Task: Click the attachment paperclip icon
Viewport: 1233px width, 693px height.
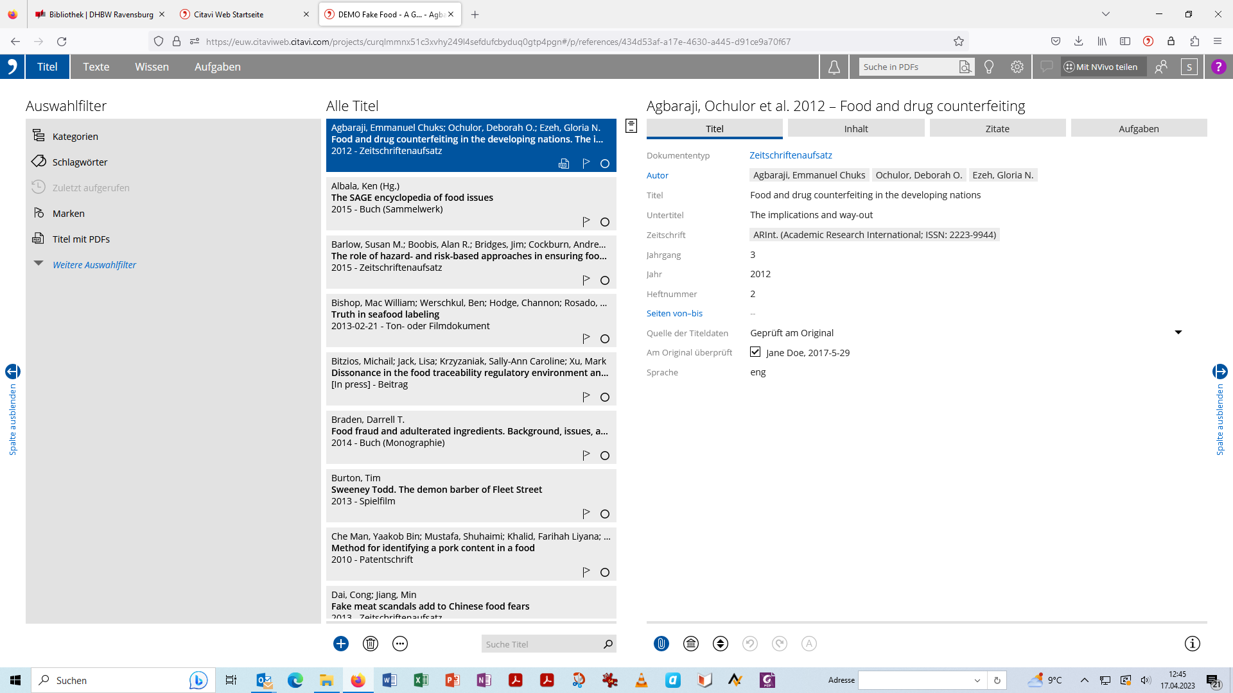Action: coord(661,644)
